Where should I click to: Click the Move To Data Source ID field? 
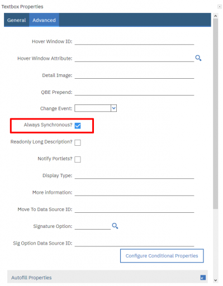(x=134, y=209)
